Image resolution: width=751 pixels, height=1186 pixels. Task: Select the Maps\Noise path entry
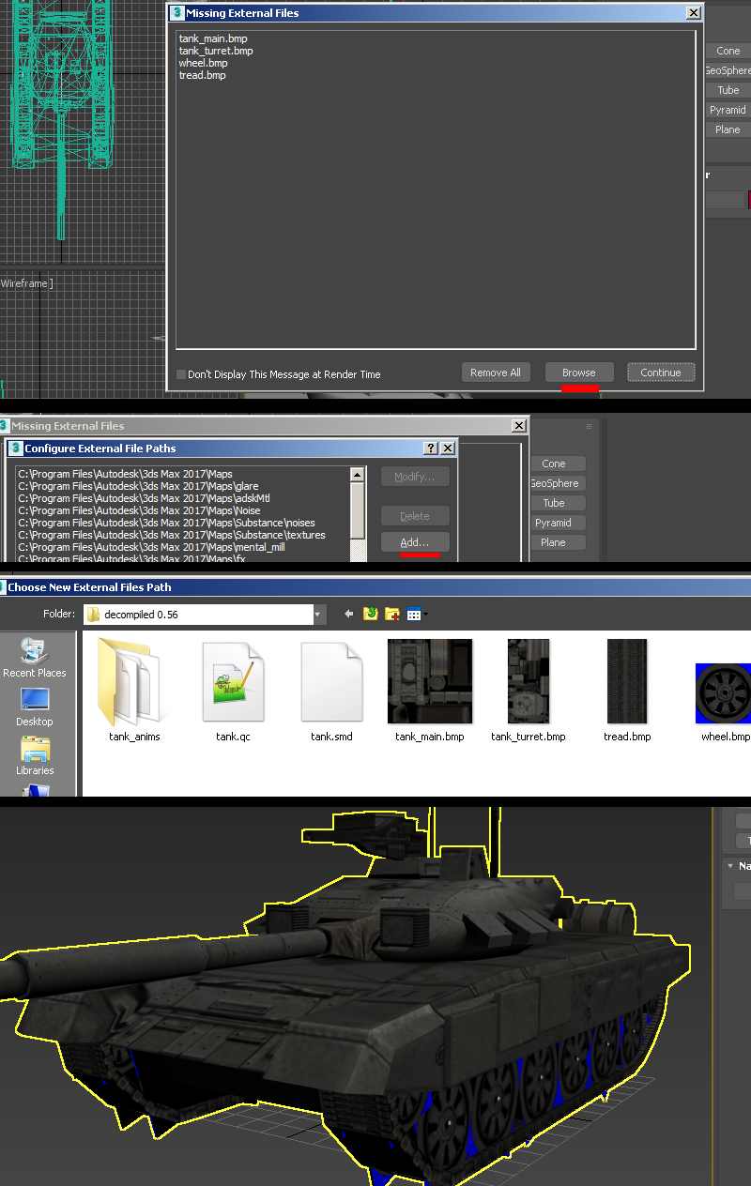(x=140, y=510)
